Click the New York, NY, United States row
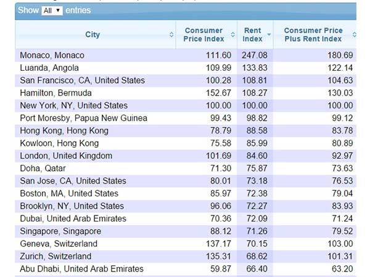Viewport: 370px width, 277px height. [x=73, y=106]
